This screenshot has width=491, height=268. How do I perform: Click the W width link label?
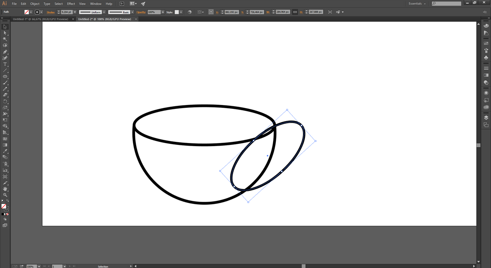coord(268,12)
